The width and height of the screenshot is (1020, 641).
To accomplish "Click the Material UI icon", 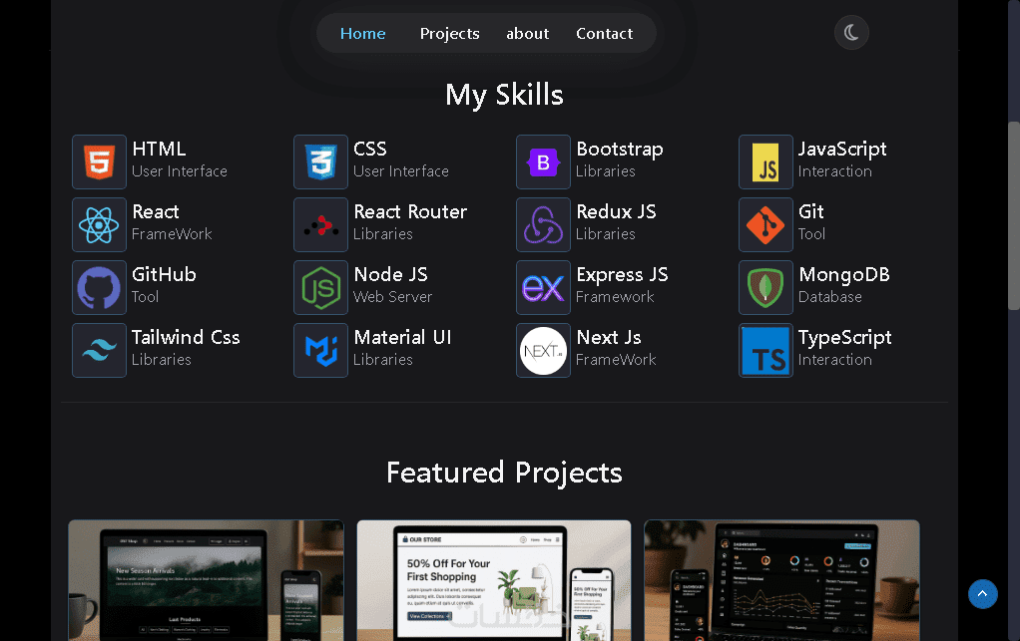I will 320,351.
